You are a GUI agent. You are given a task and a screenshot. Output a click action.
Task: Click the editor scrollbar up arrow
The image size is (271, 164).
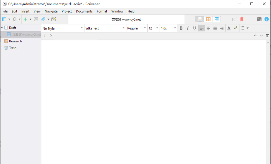click(x=268, y=43)
